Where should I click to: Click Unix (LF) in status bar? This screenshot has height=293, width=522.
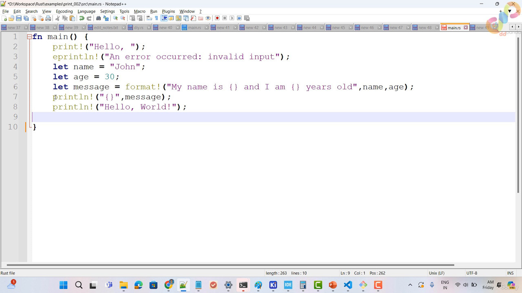[436, 273]
